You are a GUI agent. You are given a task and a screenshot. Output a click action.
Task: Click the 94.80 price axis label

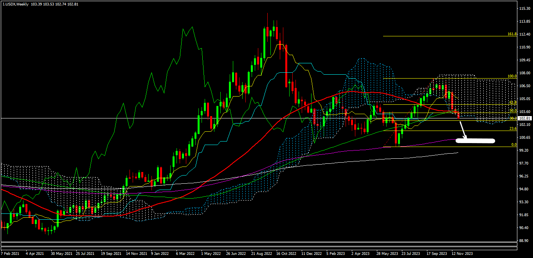[x=524, y=189]
